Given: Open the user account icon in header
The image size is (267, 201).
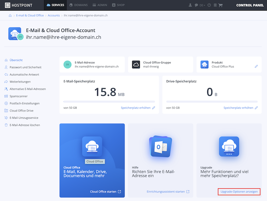Looking at the screenshot, I should pos(190,5).
